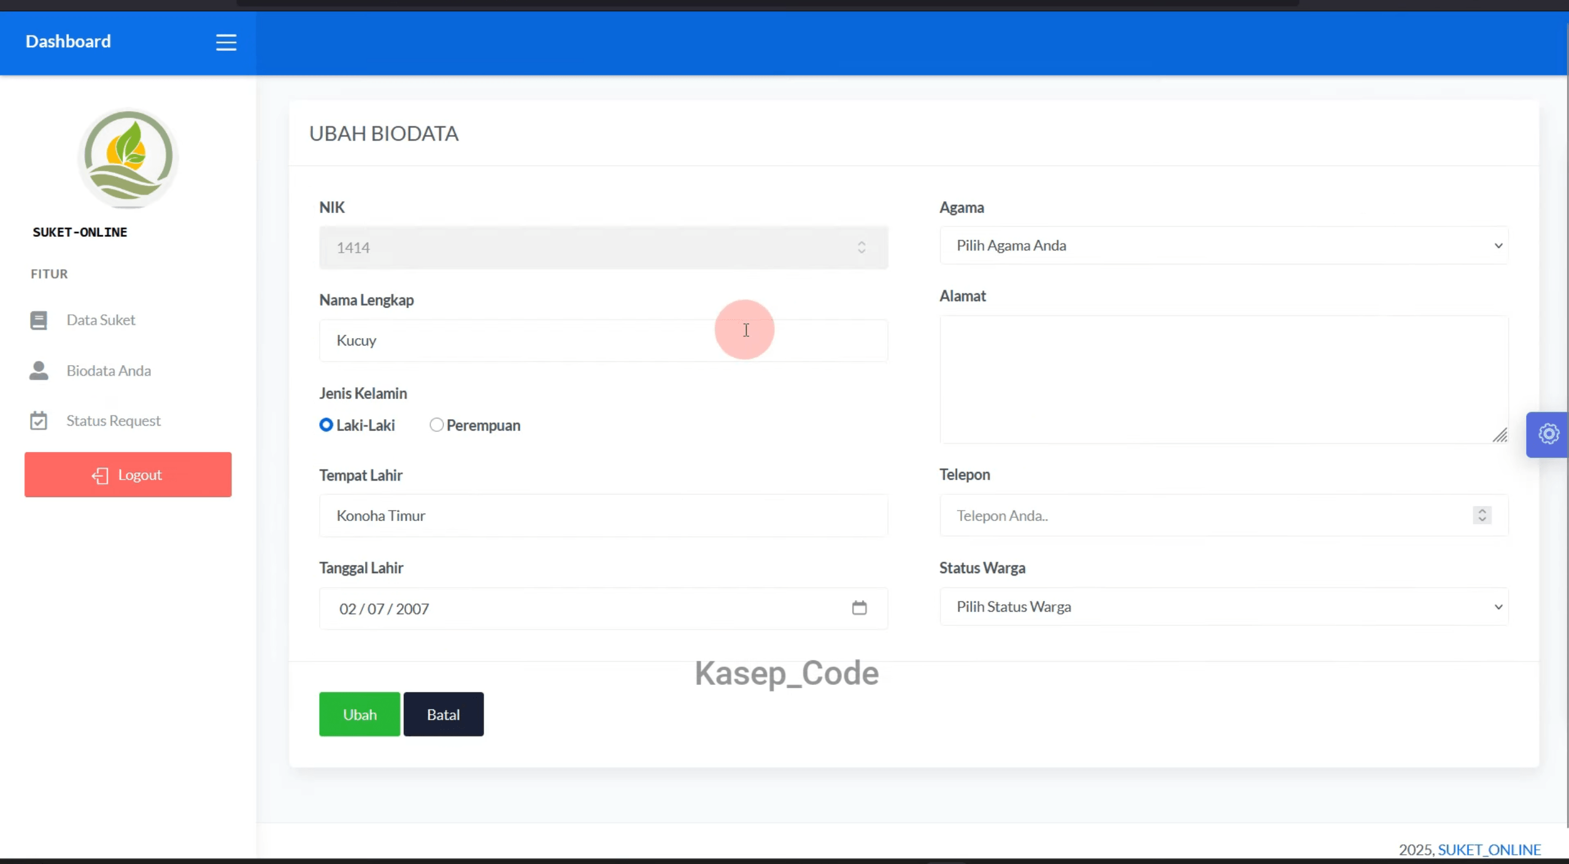Log out using the Logout button
1569x864 pixels.
(128, 474)
